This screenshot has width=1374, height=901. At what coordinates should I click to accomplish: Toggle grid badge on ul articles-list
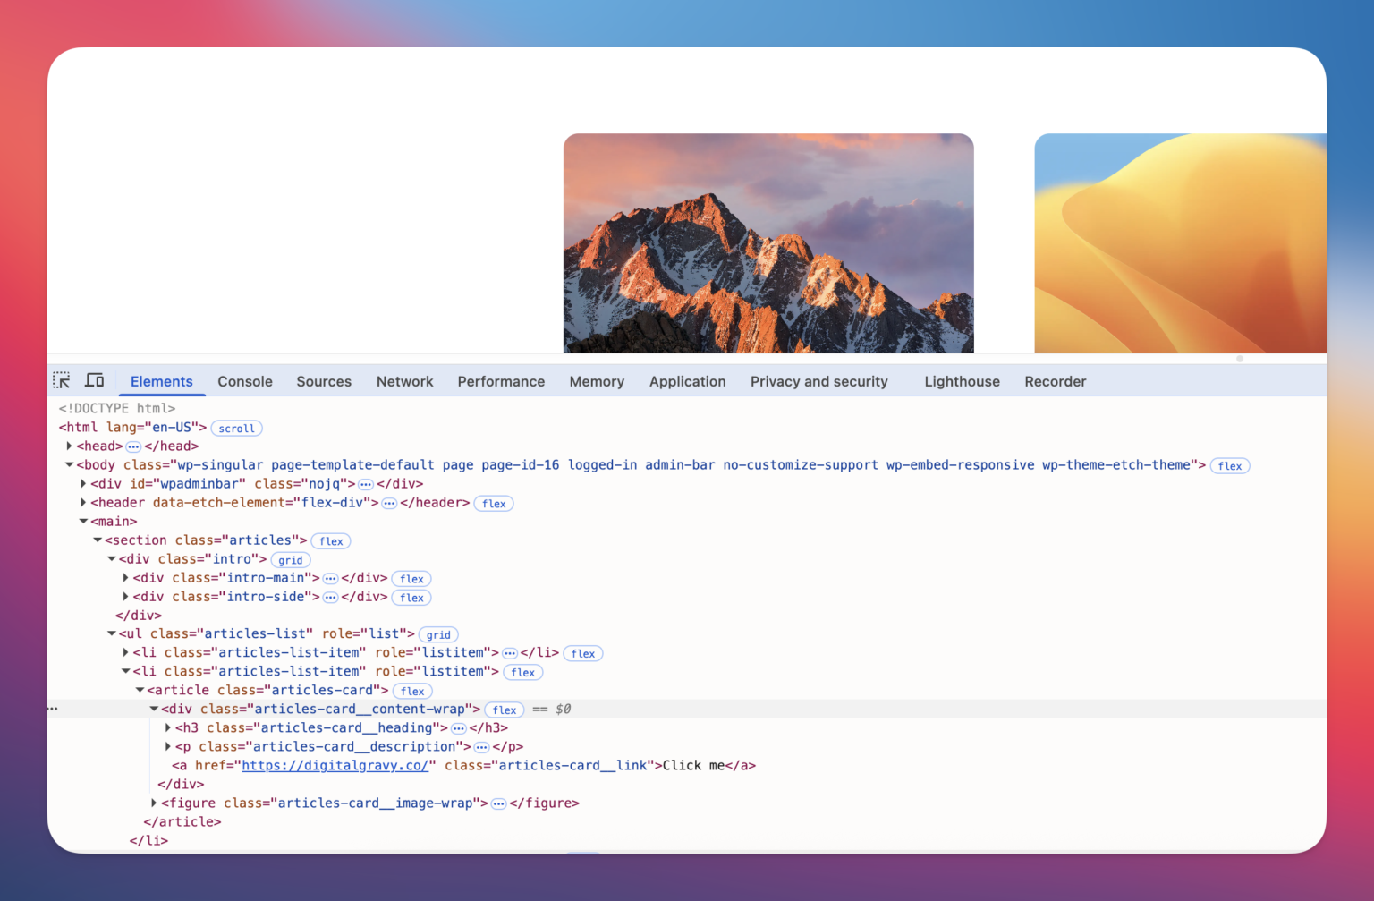click(x=438, y=635)
